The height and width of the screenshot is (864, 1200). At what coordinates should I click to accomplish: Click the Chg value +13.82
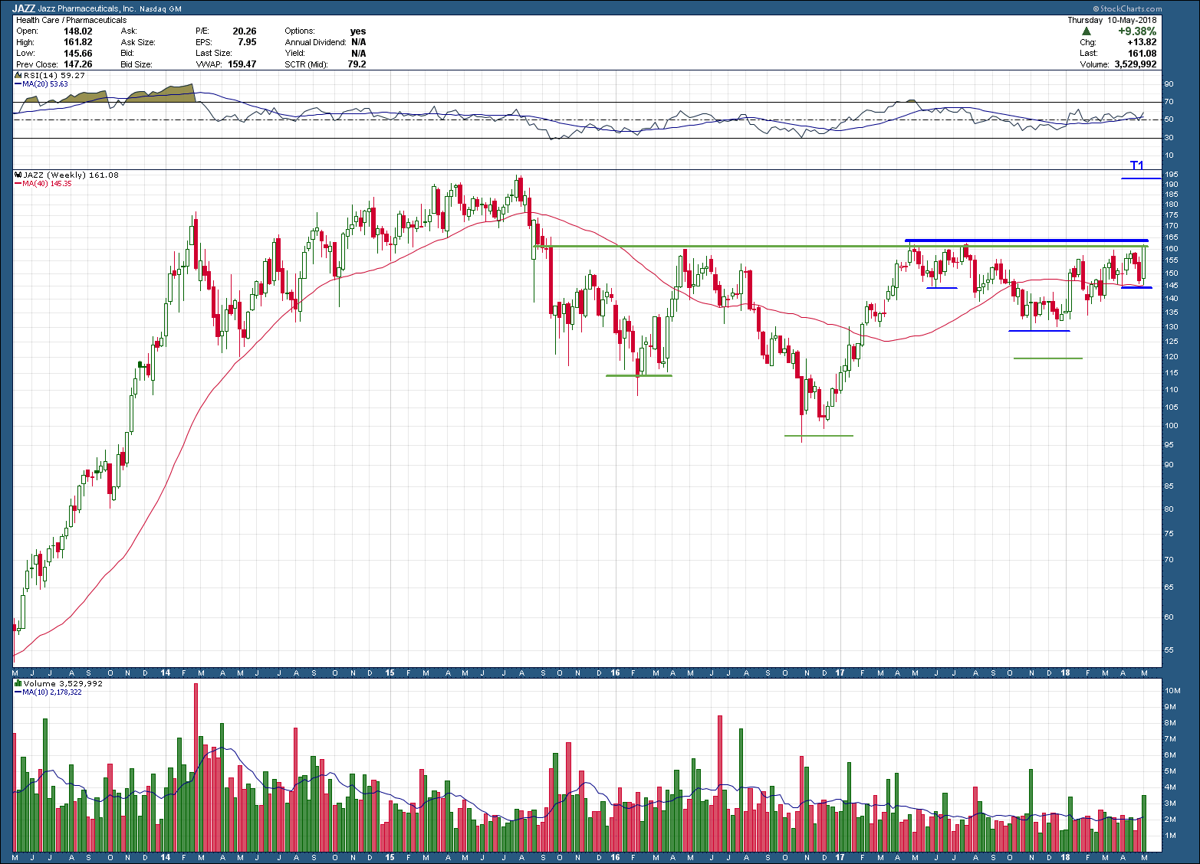(1142, 42)
